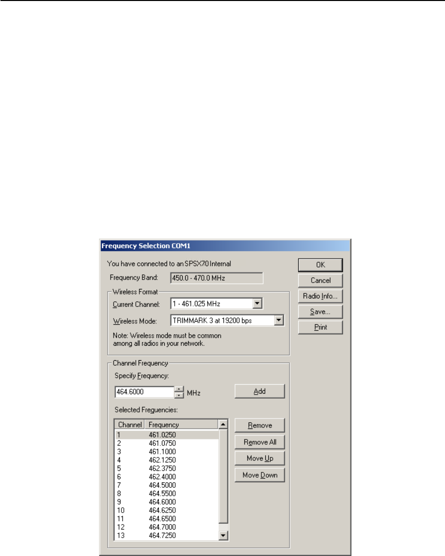Screen dimensions: 445x556
Task: Click frequency list scroll up arrow
Action: click(x=223, y=424)
